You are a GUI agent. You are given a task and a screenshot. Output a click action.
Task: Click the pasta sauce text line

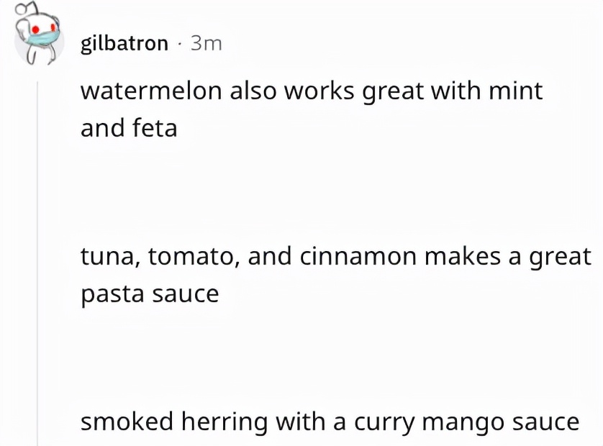click(x=150, y=293)
